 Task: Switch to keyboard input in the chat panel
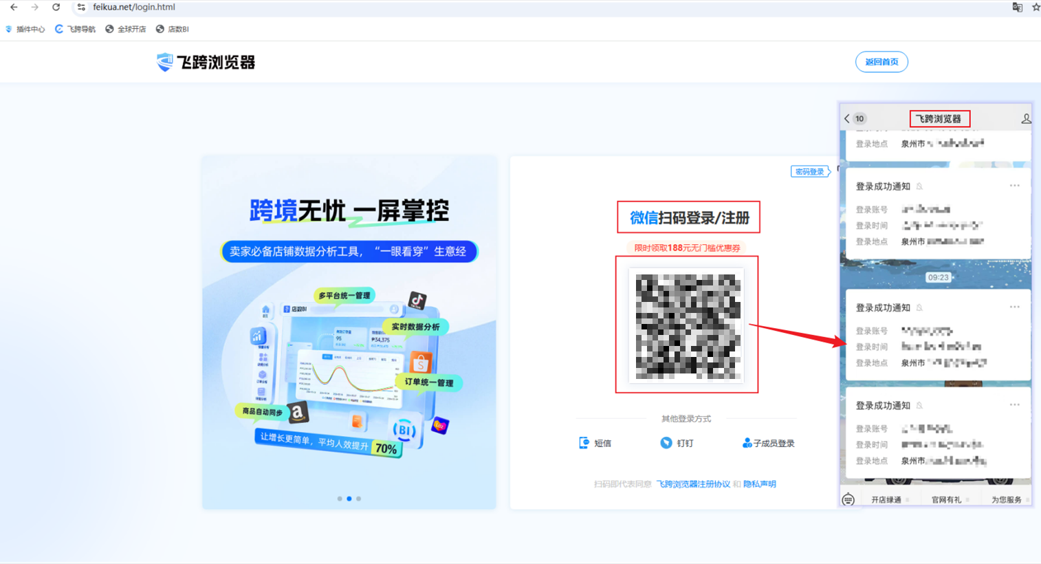coord(848,500)
